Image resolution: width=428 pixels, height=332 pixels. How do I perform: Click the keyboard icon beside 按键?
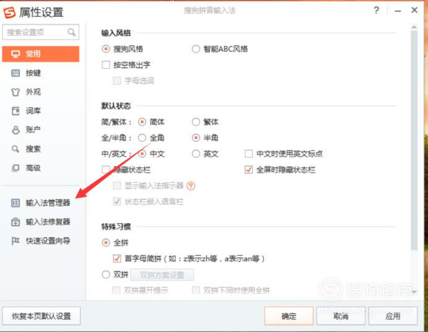[x=15, y=73]
